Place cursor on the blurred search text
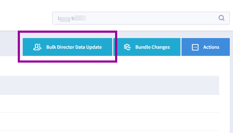 (x=72, y=18)
